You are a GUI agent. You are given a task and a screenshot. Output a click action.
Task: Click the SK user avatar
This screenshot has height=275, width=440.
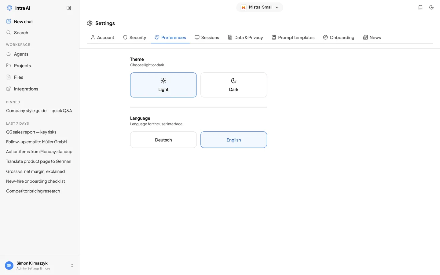pyautogui.click(x=9, y=266)
